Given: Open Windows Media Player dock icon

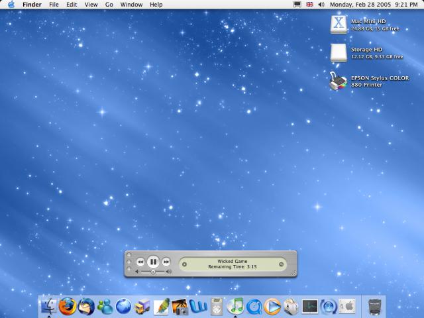Looking at the screenshot, I should [272, 307].
